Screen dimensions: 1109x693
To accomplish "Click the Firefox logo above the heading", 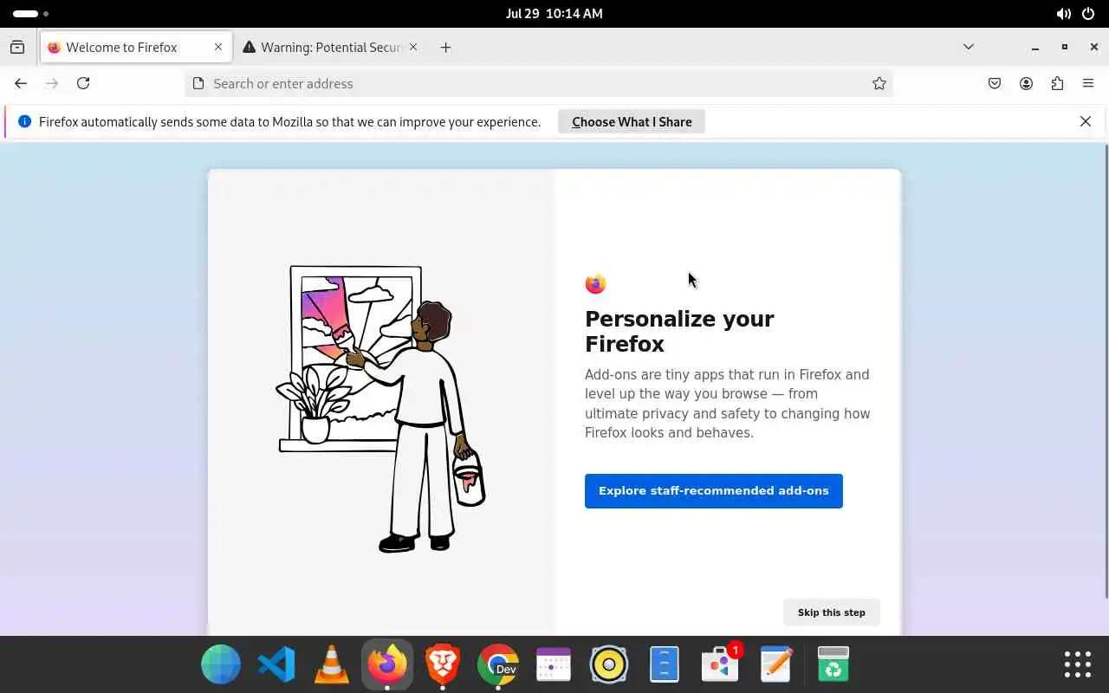I will click(x=595, y=284).
